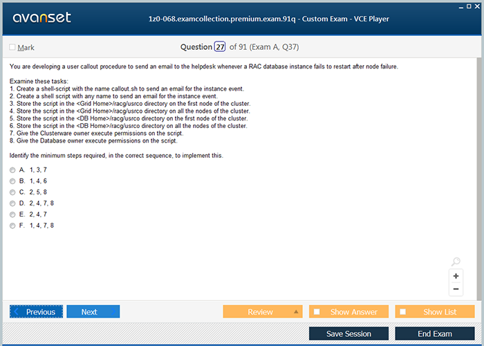The height and width of the screenshot is (346, 484).
Task: Mark this question with the Mark checkbox
Action: (12, 48)
